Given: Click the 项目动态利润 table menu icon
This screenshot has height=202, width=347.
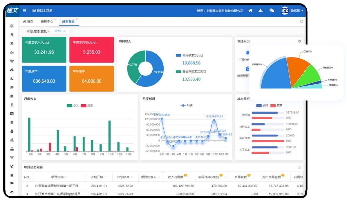Looking at the screenshot, I should coord(299,167).
